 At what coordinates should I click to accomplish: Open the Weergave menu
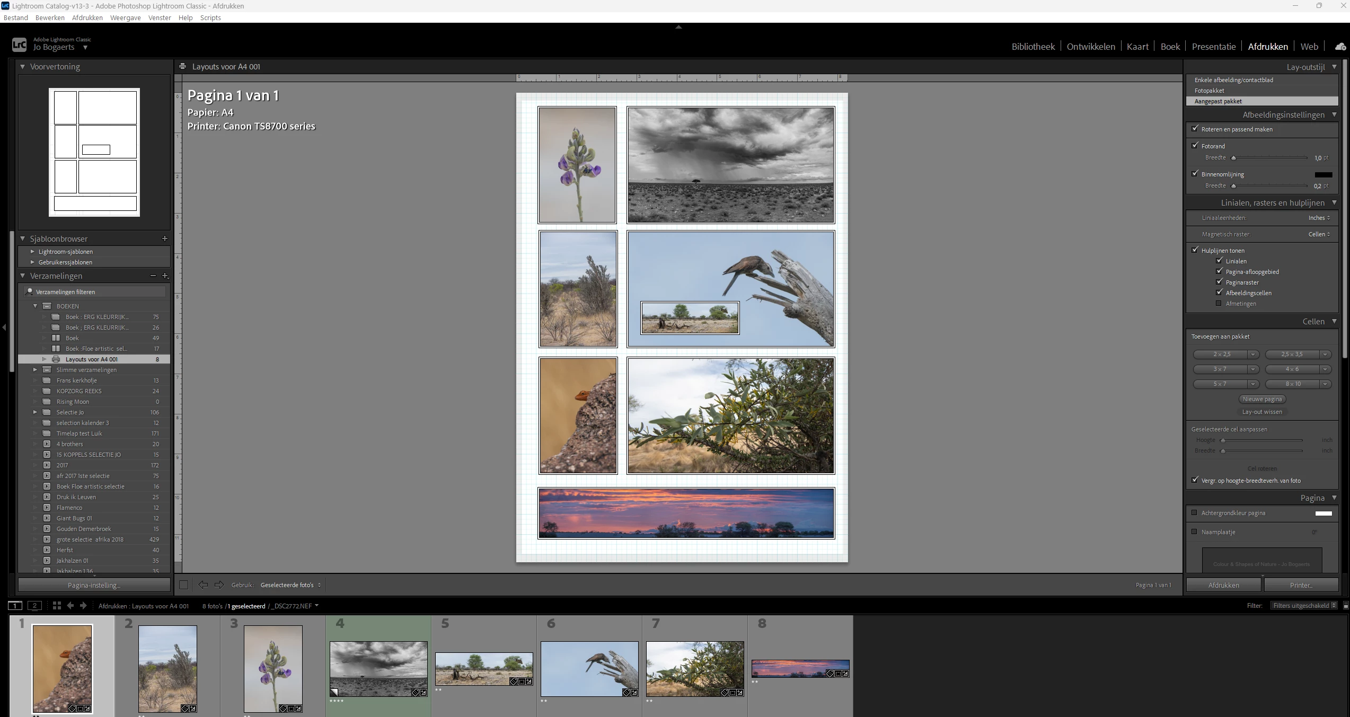point(125,17)
